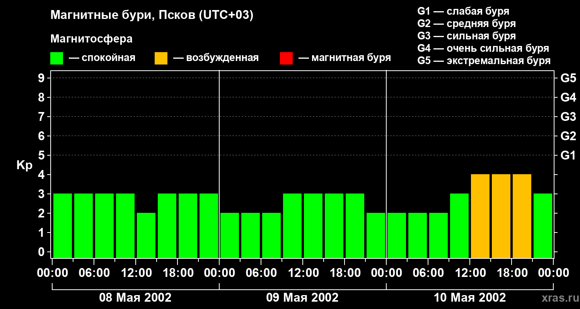Click the first orange bar, 12:00–15:00 on 10 May
This screenshot has width=580, height=309.
point(480,216)
